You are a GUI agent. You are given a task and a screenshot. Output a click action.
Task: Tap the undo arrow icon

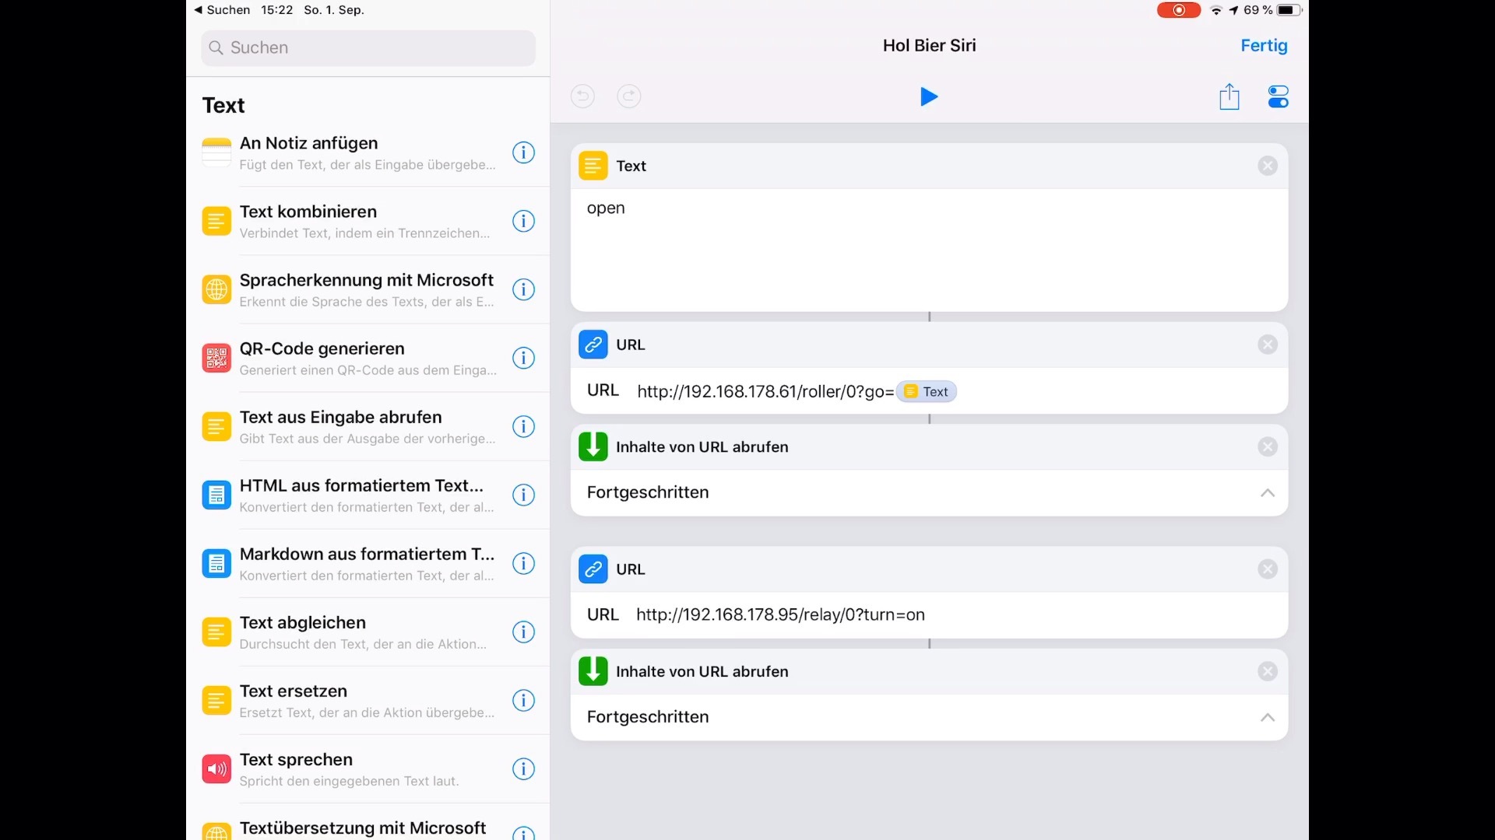[x=582, y=96]
